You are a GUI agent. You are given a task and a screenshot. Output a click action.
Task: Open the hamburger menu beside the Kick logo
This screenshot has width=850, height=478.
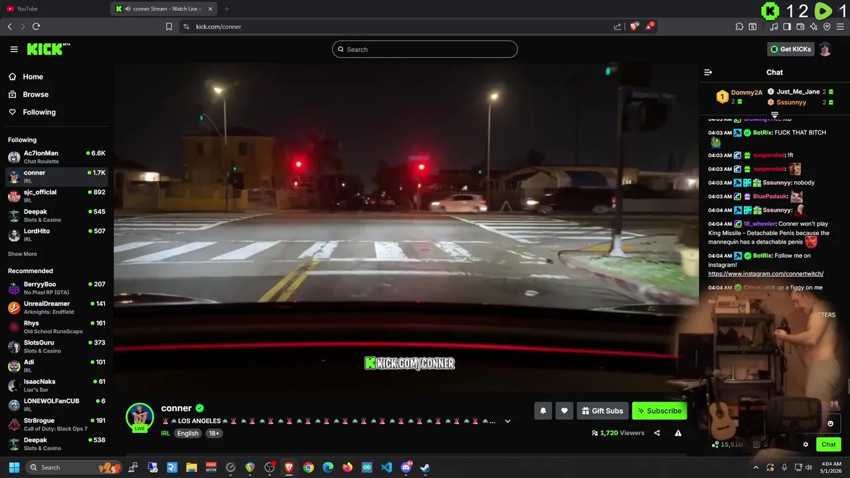point(14,49)
